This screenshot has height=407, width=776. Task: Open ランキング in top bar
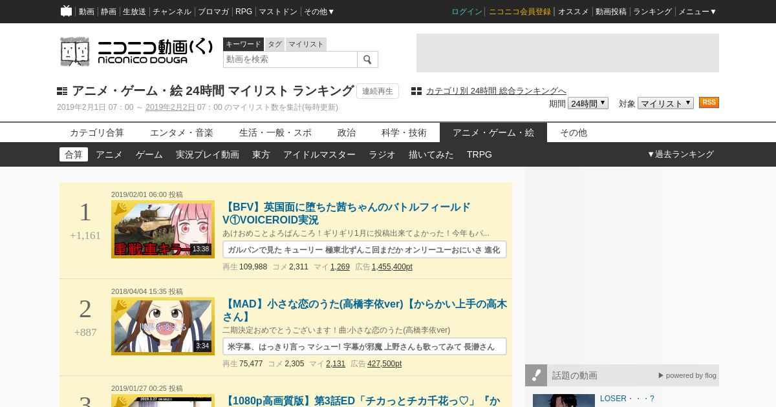(652, 12)
